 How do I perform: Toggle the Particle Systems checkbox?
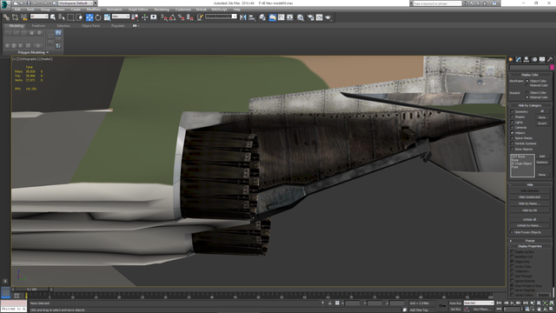[512, 143]
